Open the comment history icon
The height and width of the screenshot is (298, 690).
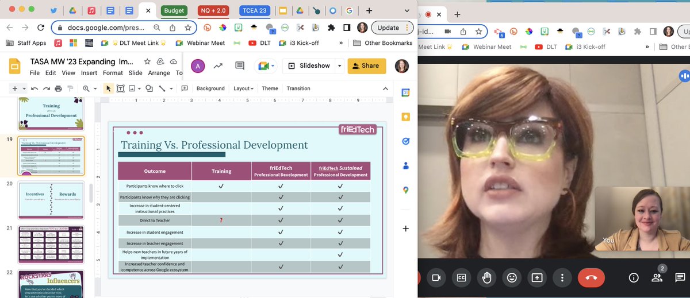(x=240, y=66)
